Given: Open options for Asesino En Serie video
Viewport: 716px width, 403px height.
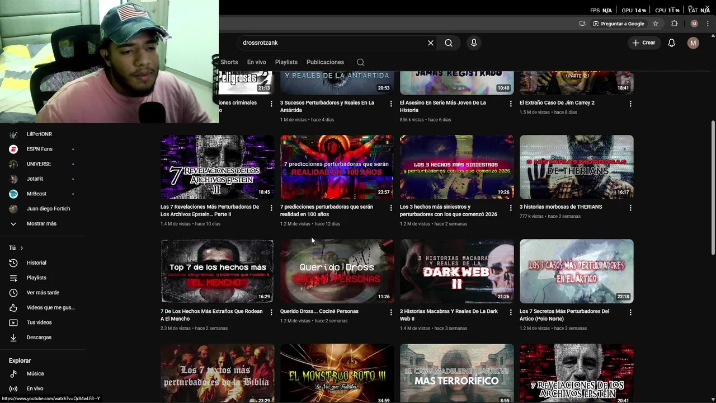Looking at the screenshot, I should (x=511, y=104).
